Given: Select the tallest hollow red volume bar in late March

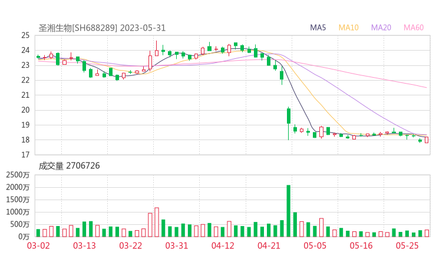Looking at the screenshot, I should (x=157, y=223).
